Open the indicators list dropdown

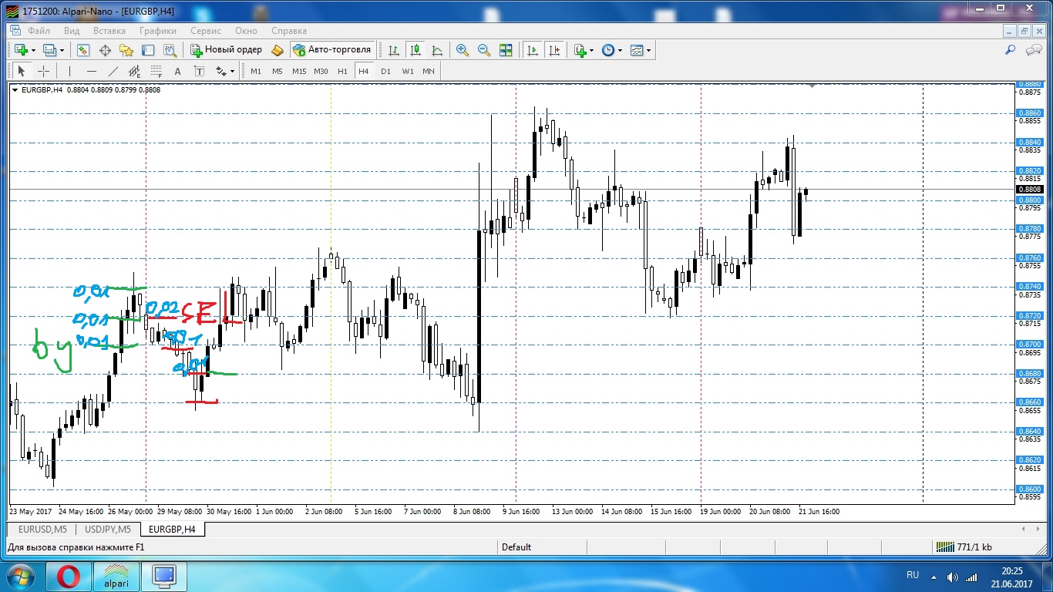click(584, 50)
